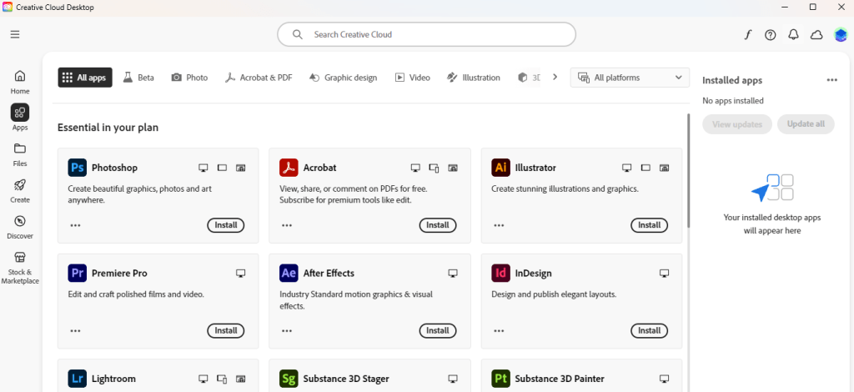The height and width of the screenshot is (392, 854).
Task: Click the Update all button
Action: click(x=806, y=124)
